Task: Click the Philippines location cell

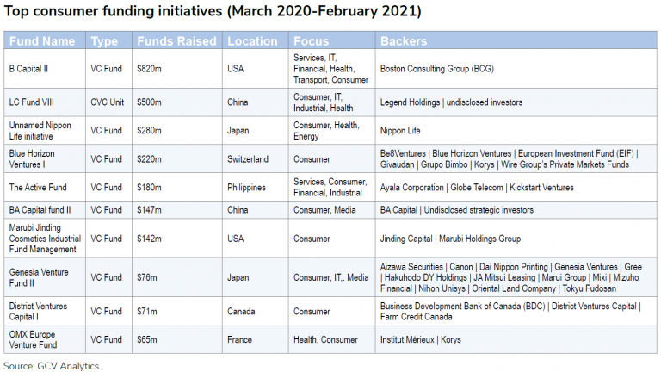Action: coord(248,187)
